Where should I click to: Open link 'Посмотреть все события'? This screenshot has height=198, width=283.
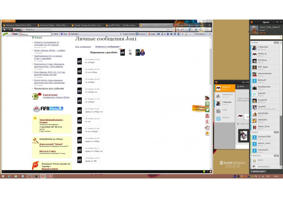49,88
